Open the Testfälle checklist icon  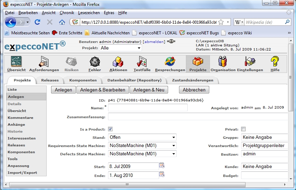click(x=142, y=62)
